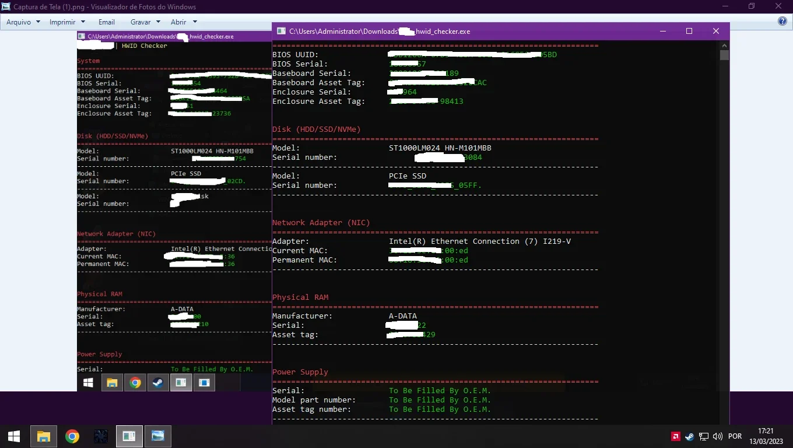Click the POR language indicator
This screenshot has height=448, width=793.
tap(735, 436)
